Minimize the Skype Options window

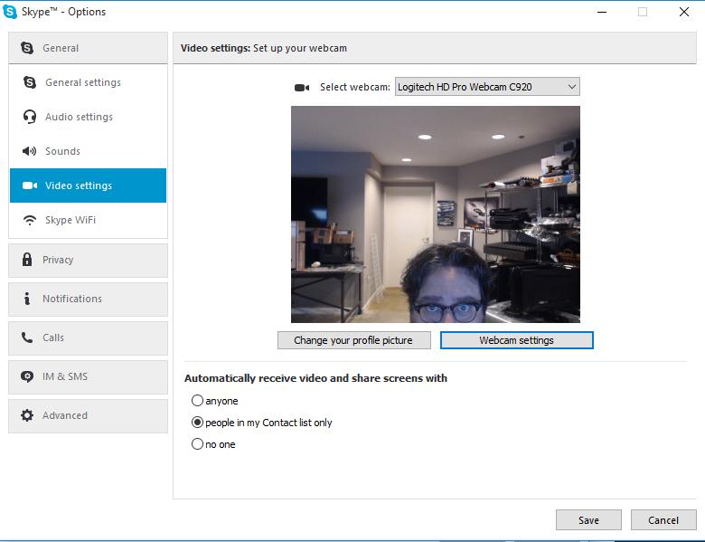click(x=602, y=12)
